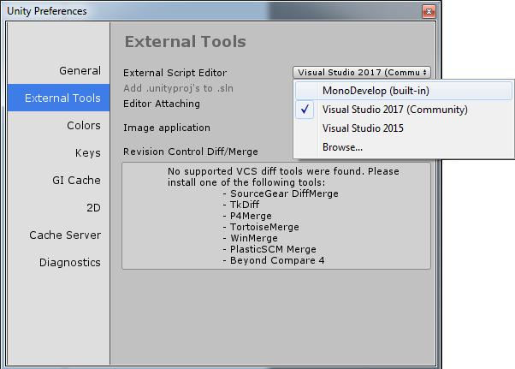Open the GI Cache preferences tab
Screen dimensions: 515x369
click(58, 180)
